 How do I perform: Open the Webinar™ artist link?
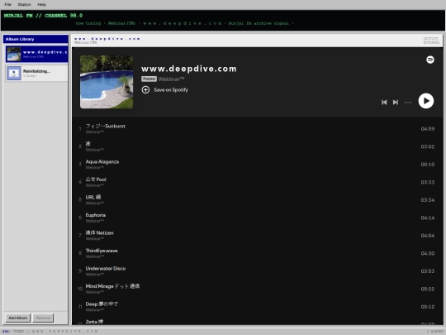pos(171,79)
